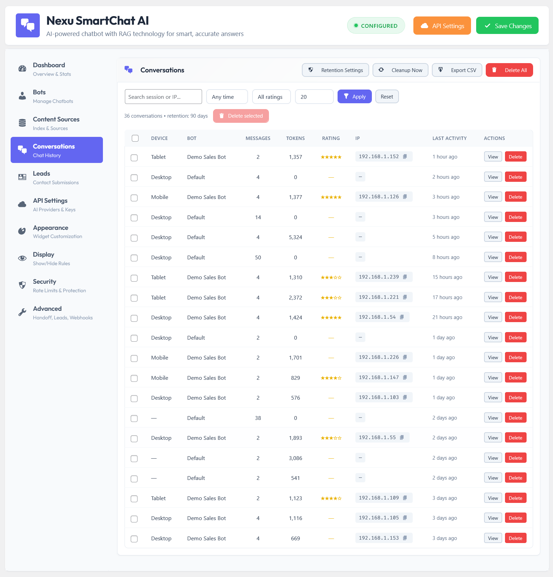553x577 pixels.
Task: Click the Advanced wrench icon
Action: coord(22,312)
